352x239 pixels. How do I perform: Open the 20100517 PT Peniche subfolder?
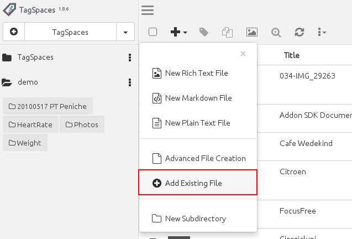coord(48,106)
